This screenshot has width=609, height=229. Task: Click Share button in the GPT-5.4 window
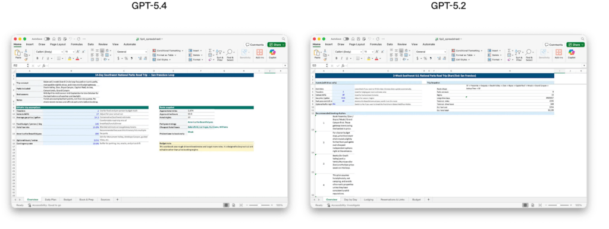click(x=276, y=45)
